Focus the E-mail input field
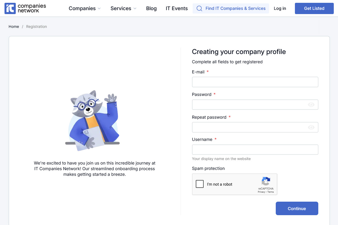 coord(255,82)
